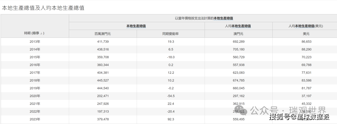
Task: Click the 同期變動率 column header
Action: coord(170,33)
